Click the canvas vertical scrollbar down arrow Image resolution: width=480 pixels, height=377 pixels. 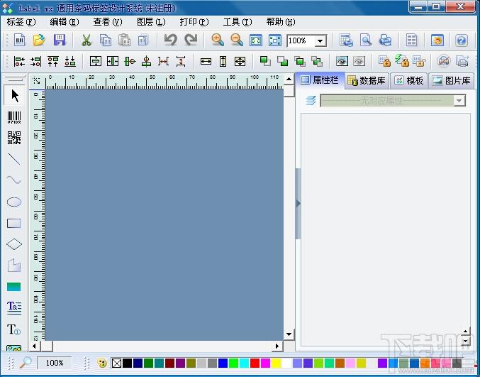pos(289,334)
